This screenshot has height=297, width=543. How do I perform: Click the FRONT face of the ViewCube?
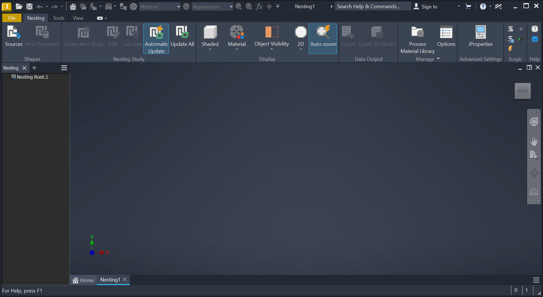point(523,91)
